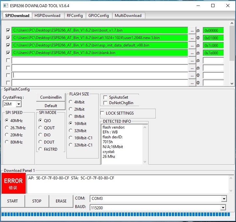
Task: Browse file for esp_init_data_default_v08.bin row
Action: pos(192,46)
